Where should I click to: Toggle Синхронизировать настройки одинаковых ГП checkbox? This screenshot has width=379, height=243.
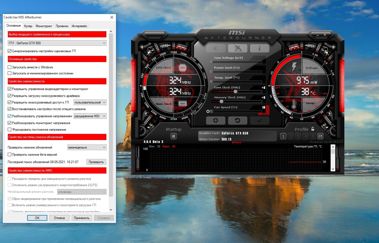(10, 51)
